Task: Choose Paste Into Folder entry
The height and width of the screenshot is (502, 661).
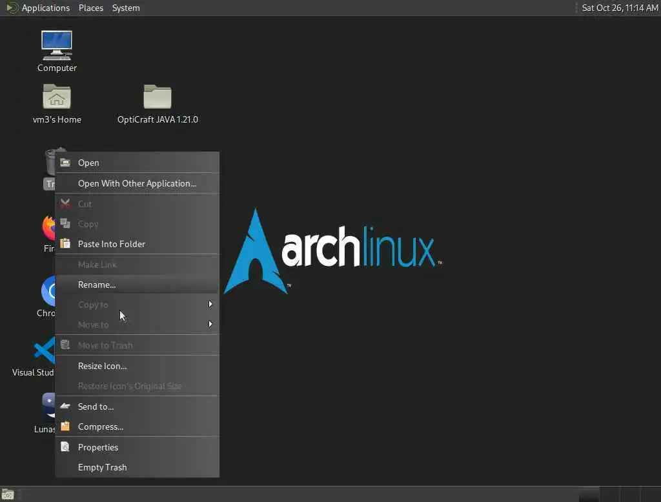Action: pos(137,244)
